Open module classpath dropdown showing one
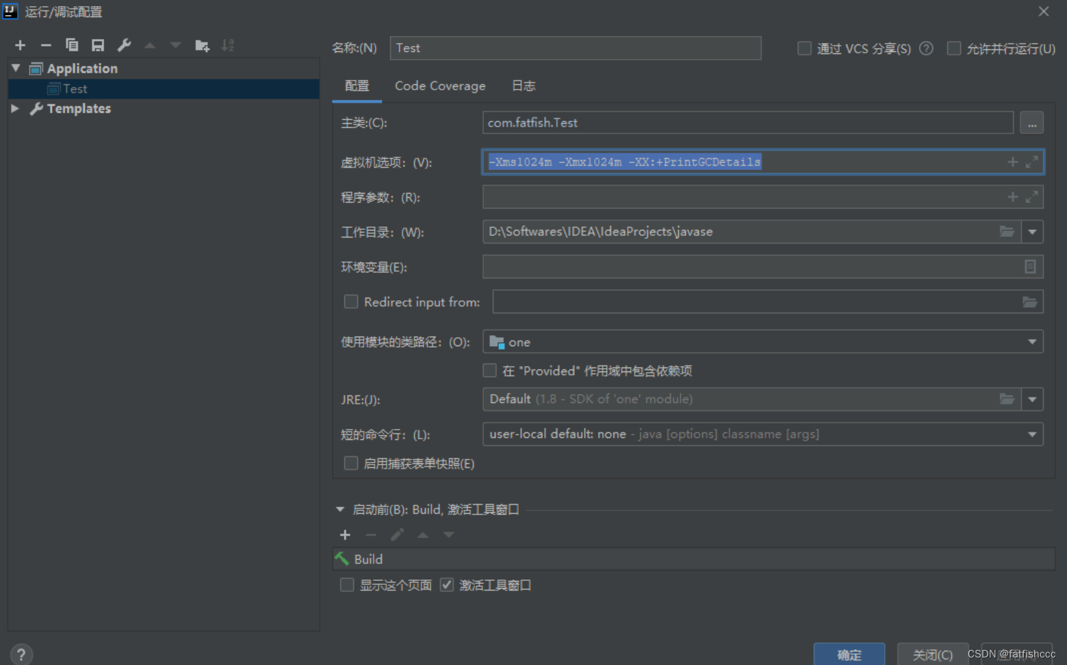Viewport: 1067px width, 665px height. [762, 341]
